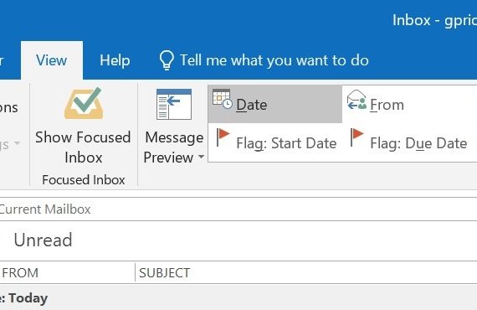
Task: Open the Help ribbon tab
Action: tap(115, 60)
